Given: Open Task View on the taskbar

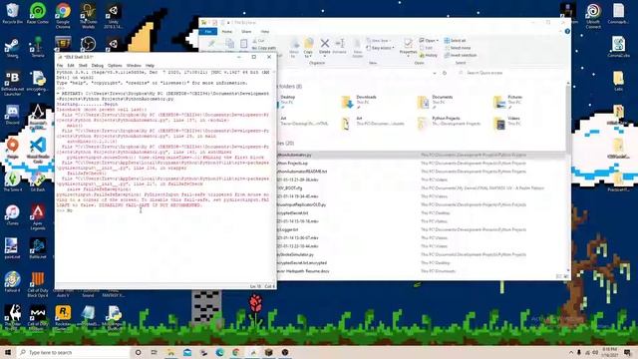Looking at the screenshot, I should (x=154, y=352).
